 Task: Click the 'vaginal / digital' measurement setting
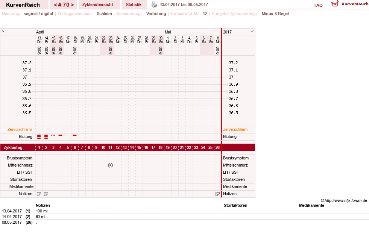(38, 14)
